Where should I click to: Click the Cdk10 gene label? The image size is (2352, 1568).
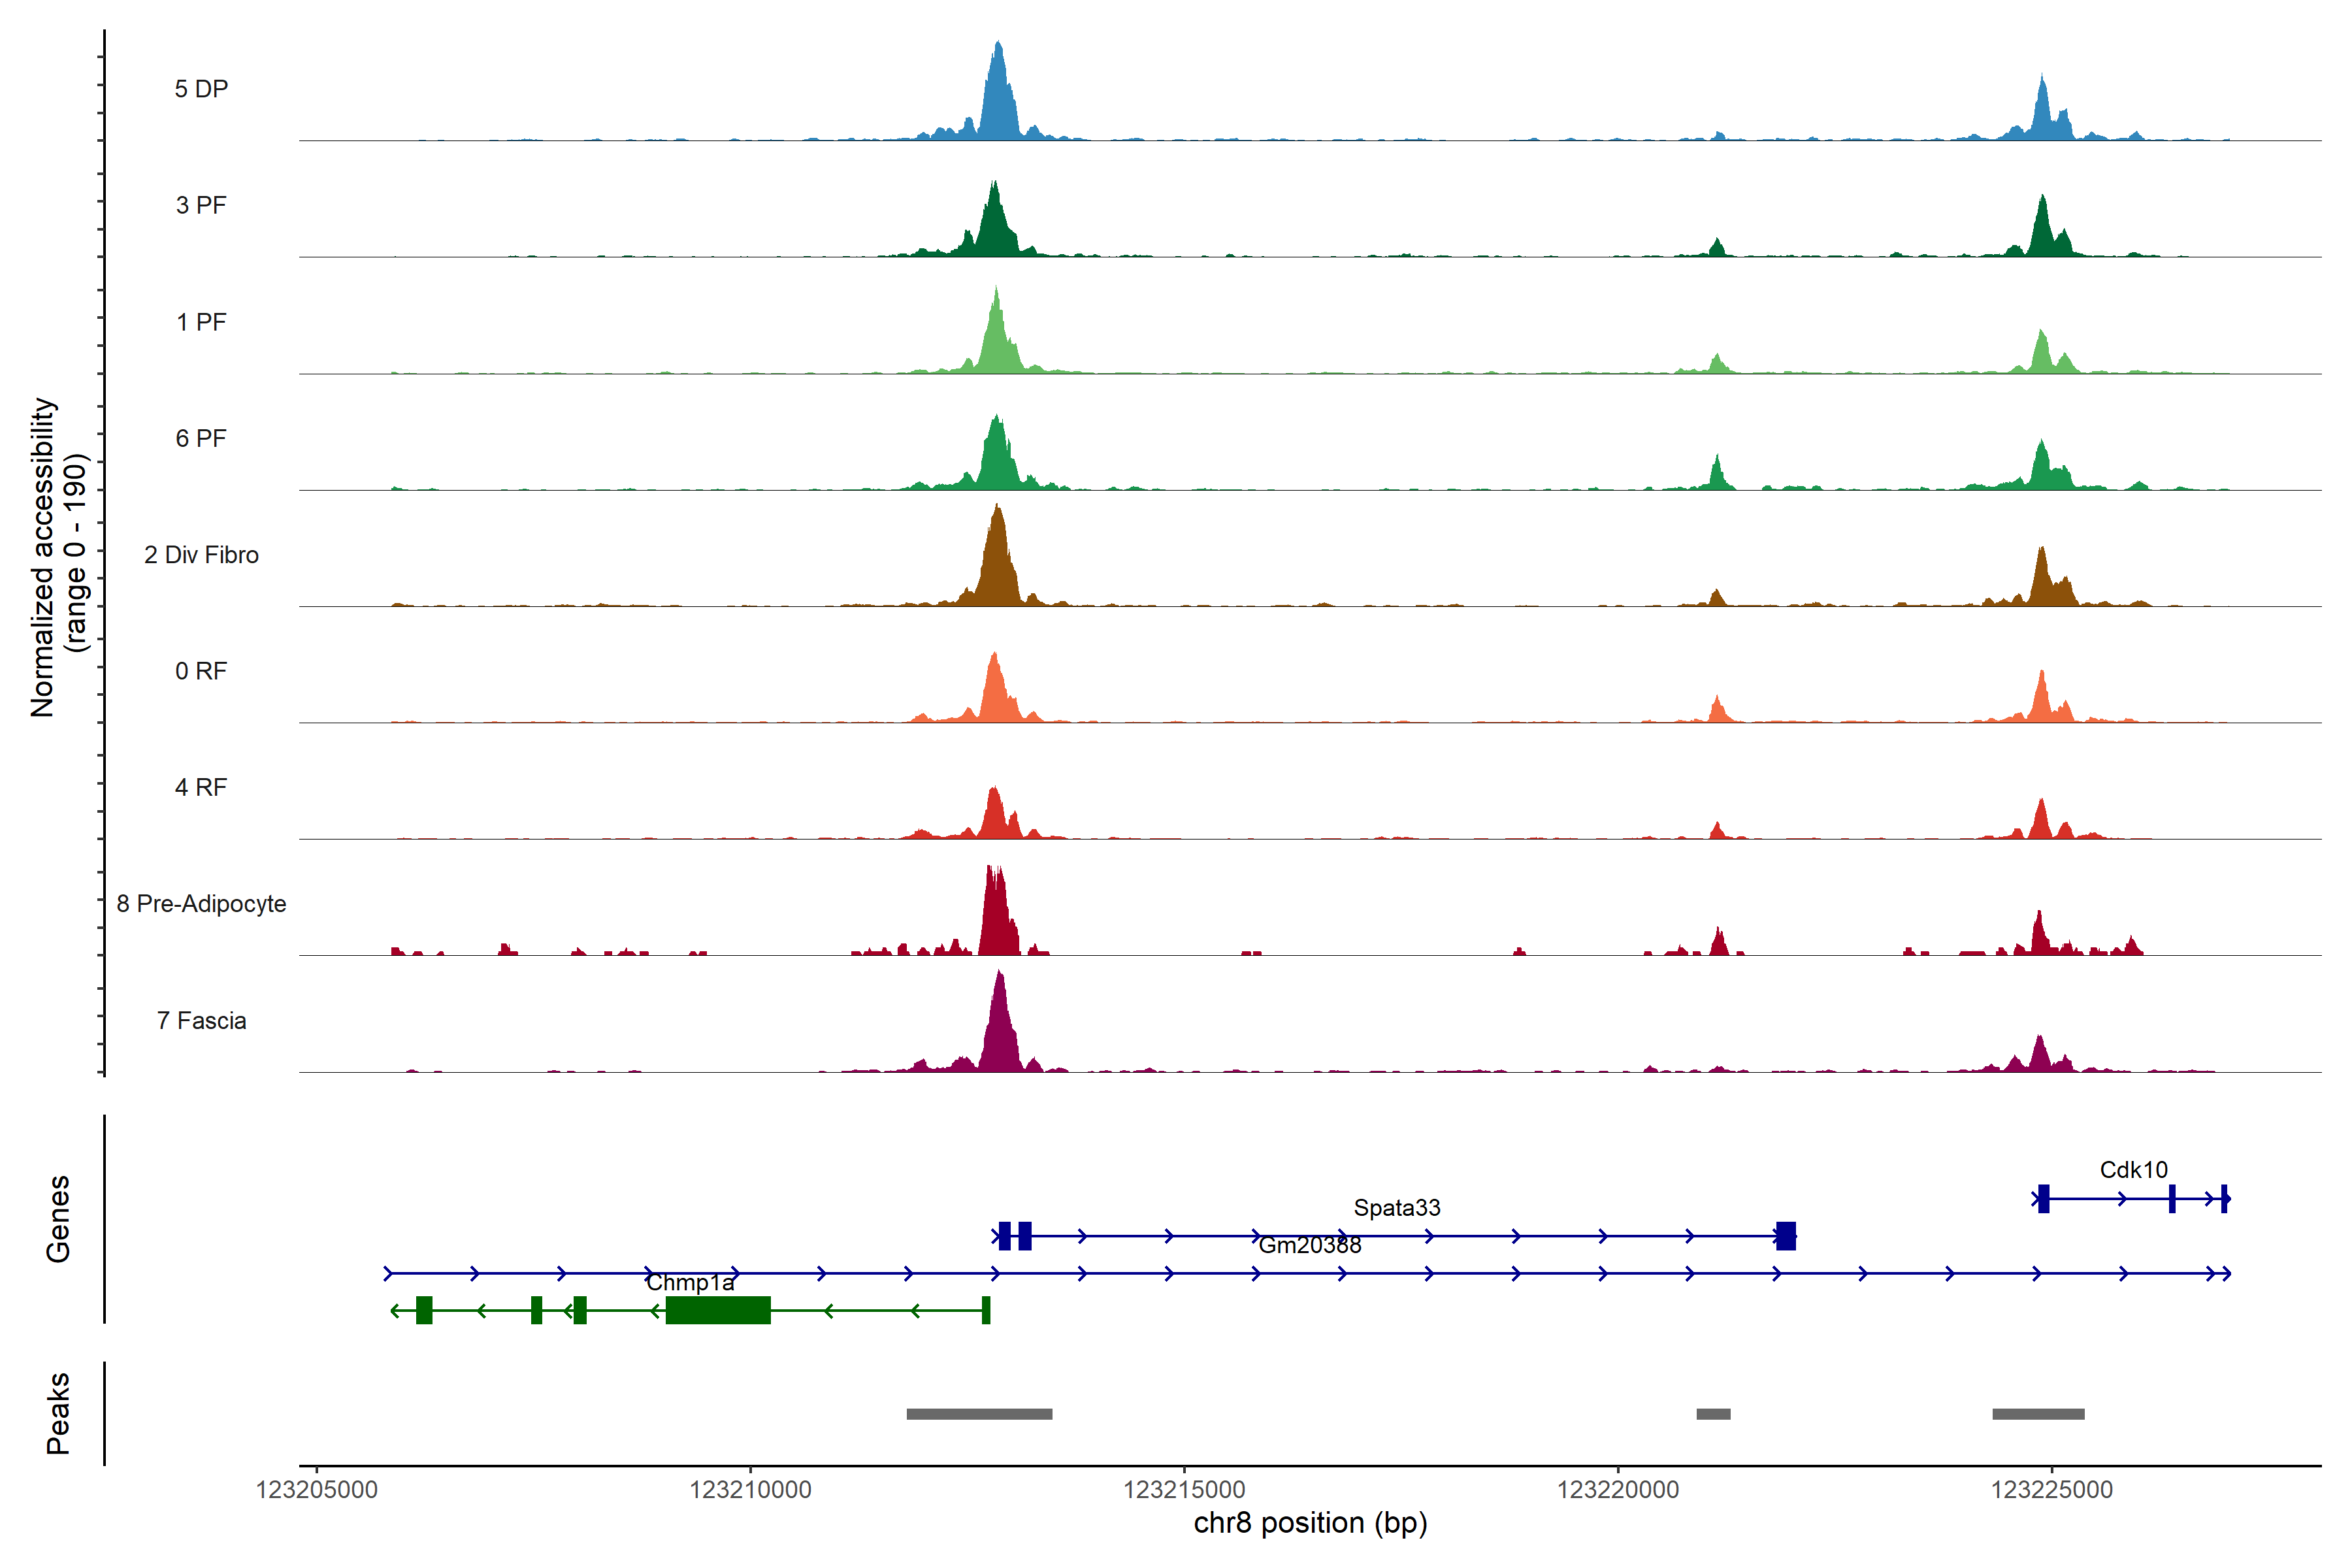click(2133, 1170)
